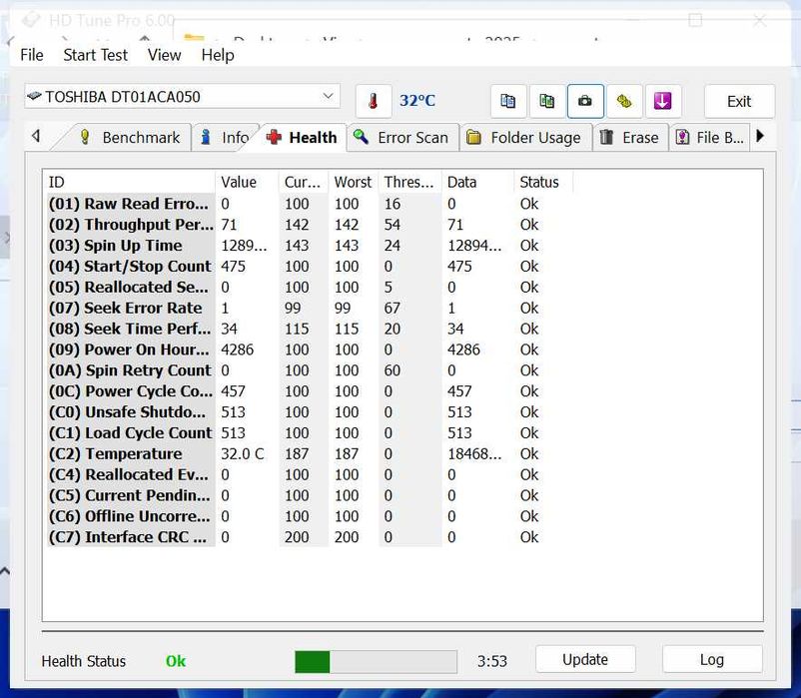This screenshot has height=698, width=801.
Task: Select the (09) Power On Hours row
Action: [310, 349]
